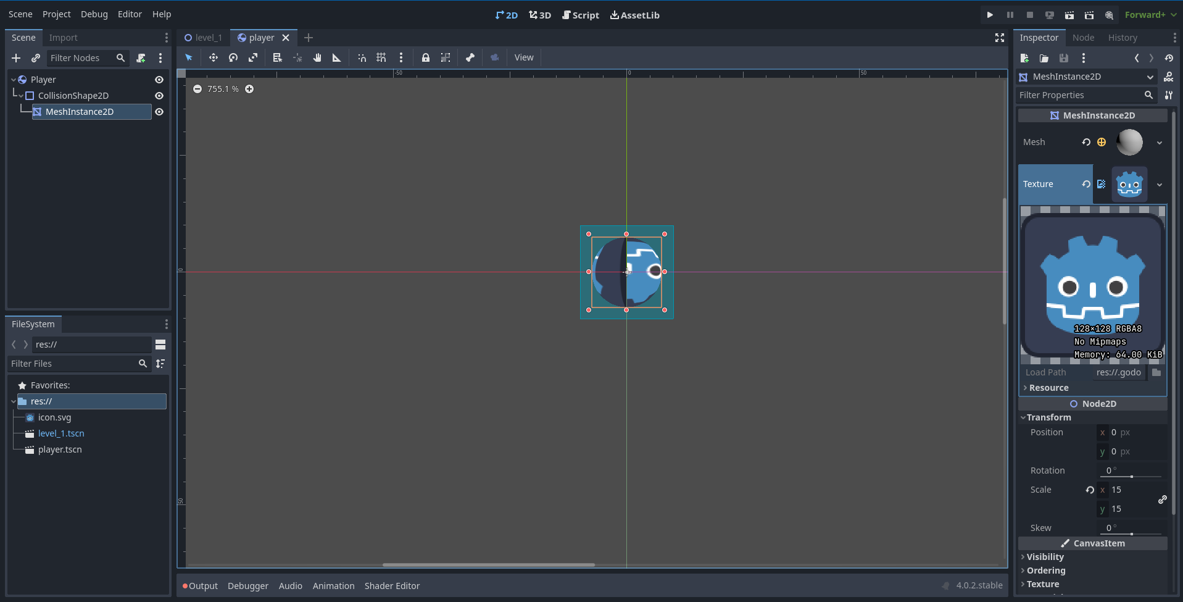The height and width of the screenshot is (602, 1183).
Task: Attach a script to the selected node
Action: tap(141, 58)
